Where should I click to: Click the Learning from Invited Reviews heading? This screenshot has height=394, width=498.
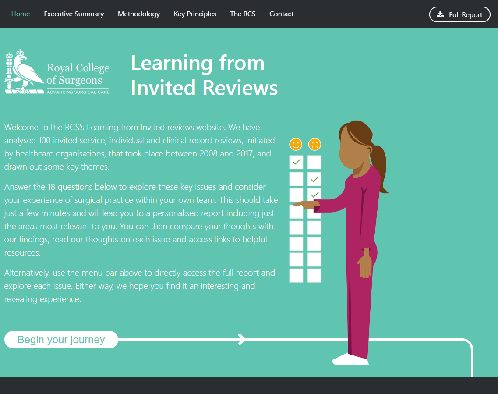pyautogui.click(x=204, y=75)
